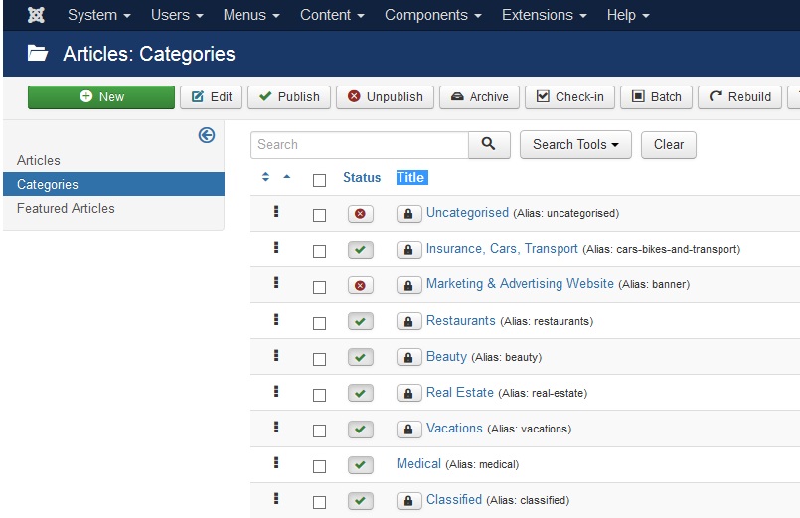Open the Extensions dropdown menu
The height and width of the screenshot is (518, 800).
point(543,15)
